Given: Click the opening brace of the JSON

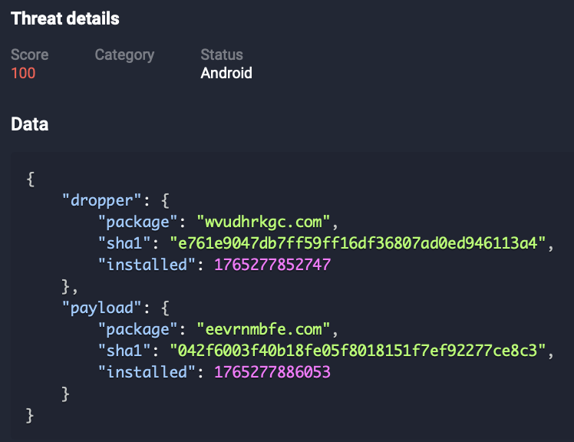Looking at the screenshot, I should click(31, 179).
